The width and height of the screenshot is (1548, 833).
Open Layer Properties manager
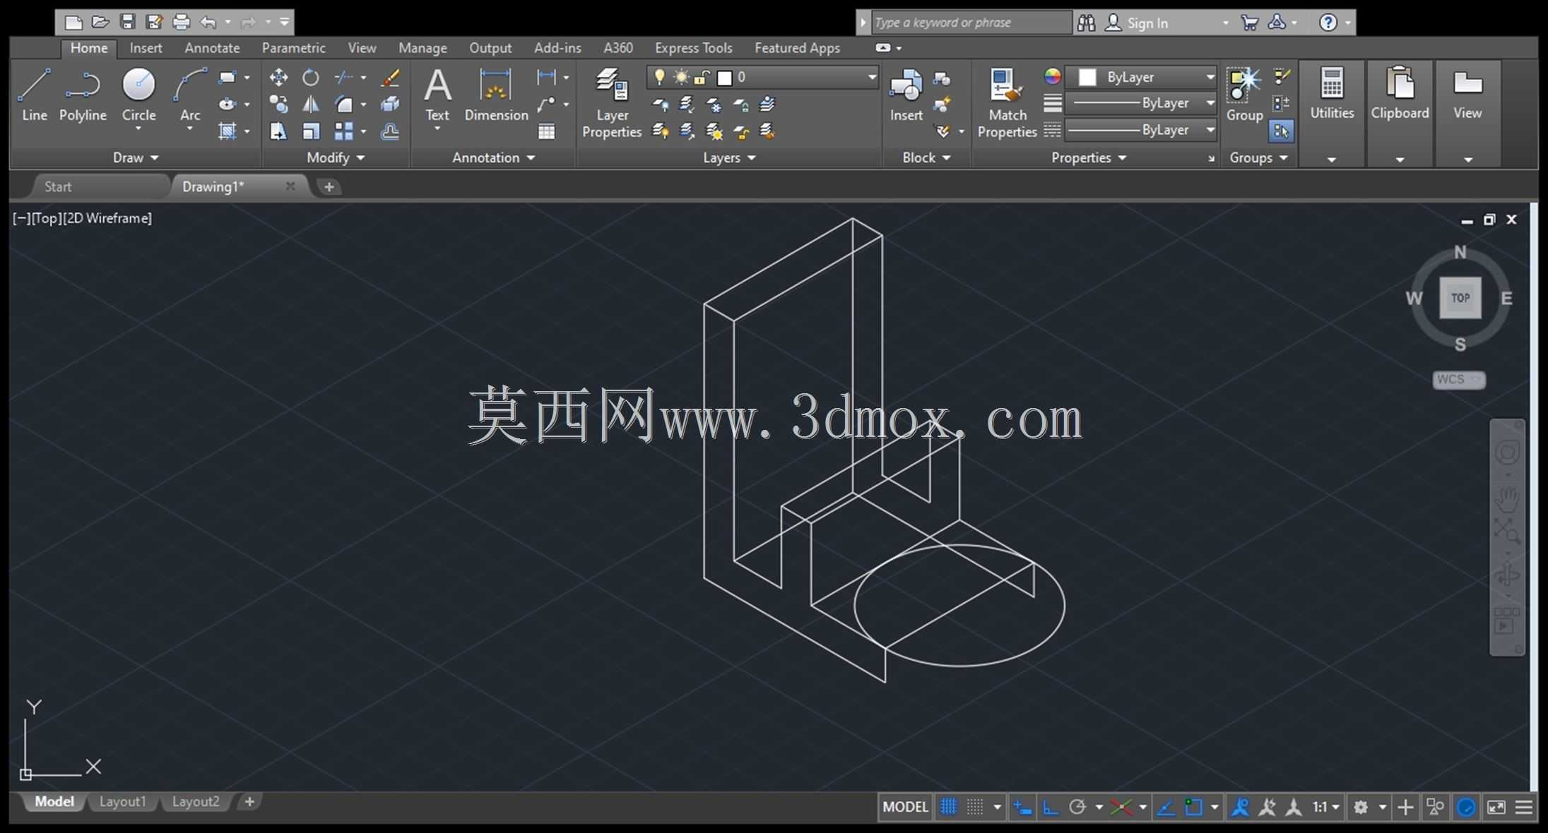coord(612,102)
